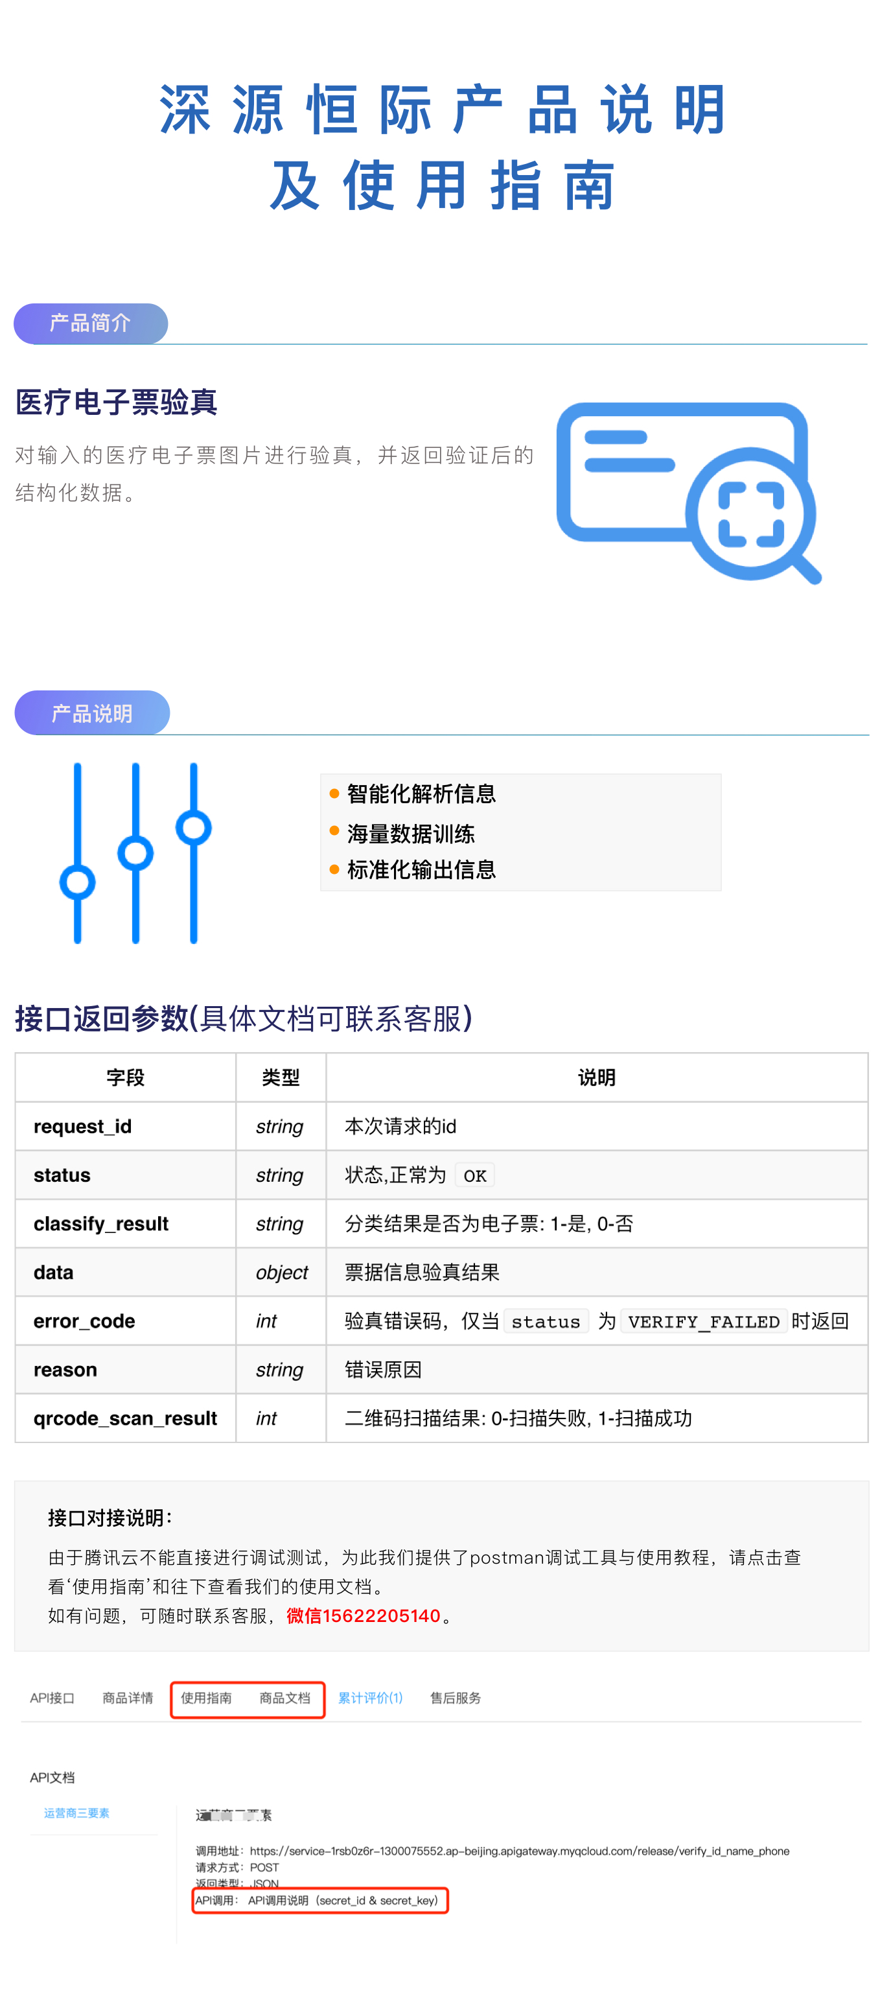Click the 医疗电子票验真 heading
880x2009 pixels.
point(116,402)
